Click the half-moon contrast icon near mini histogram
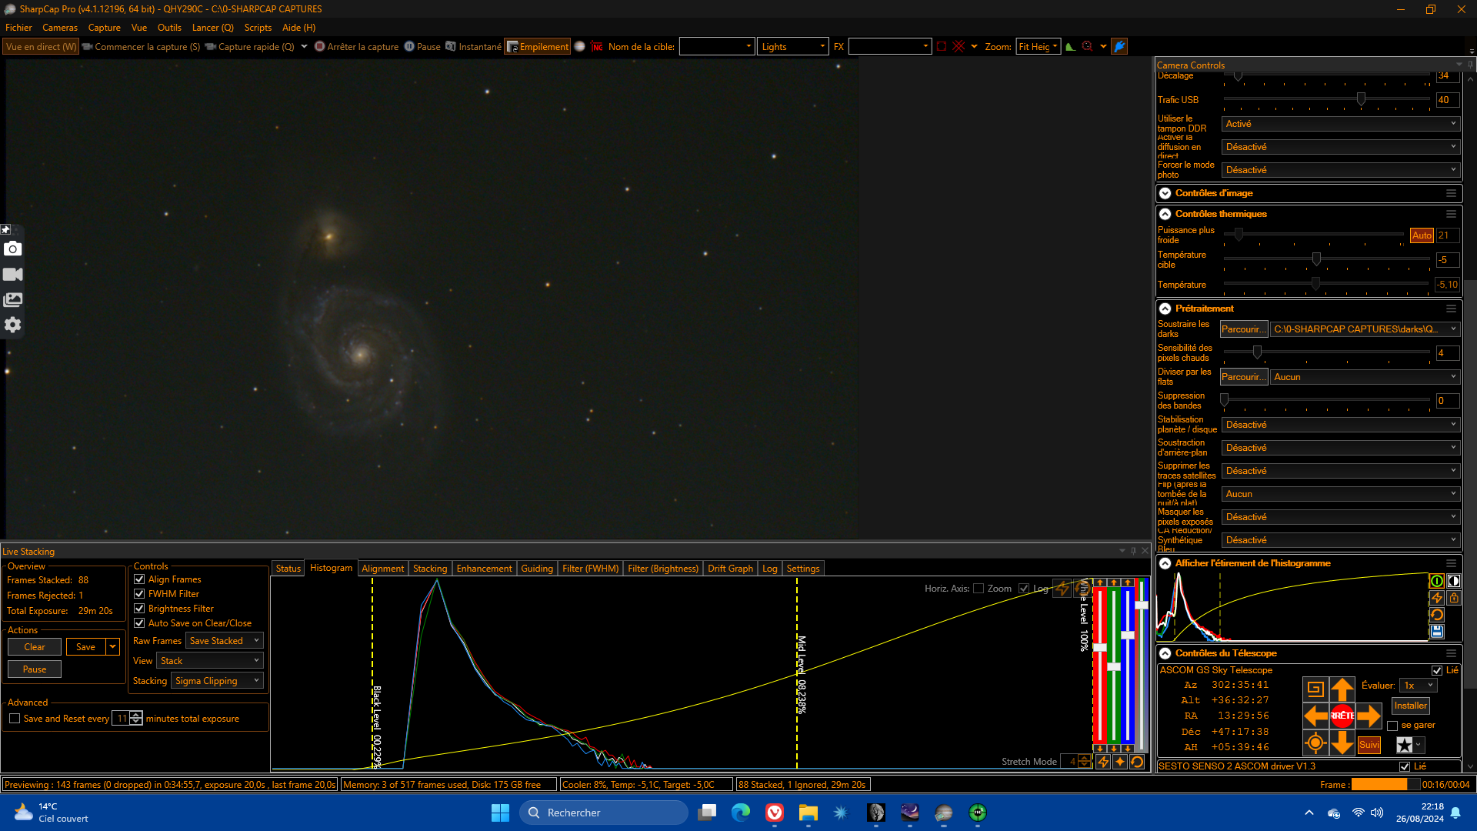This screenshot has width=1477, height=831. (1453, 581)
